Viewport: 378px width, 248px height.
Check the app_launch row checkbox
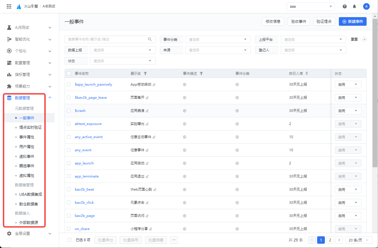(69, 163)
